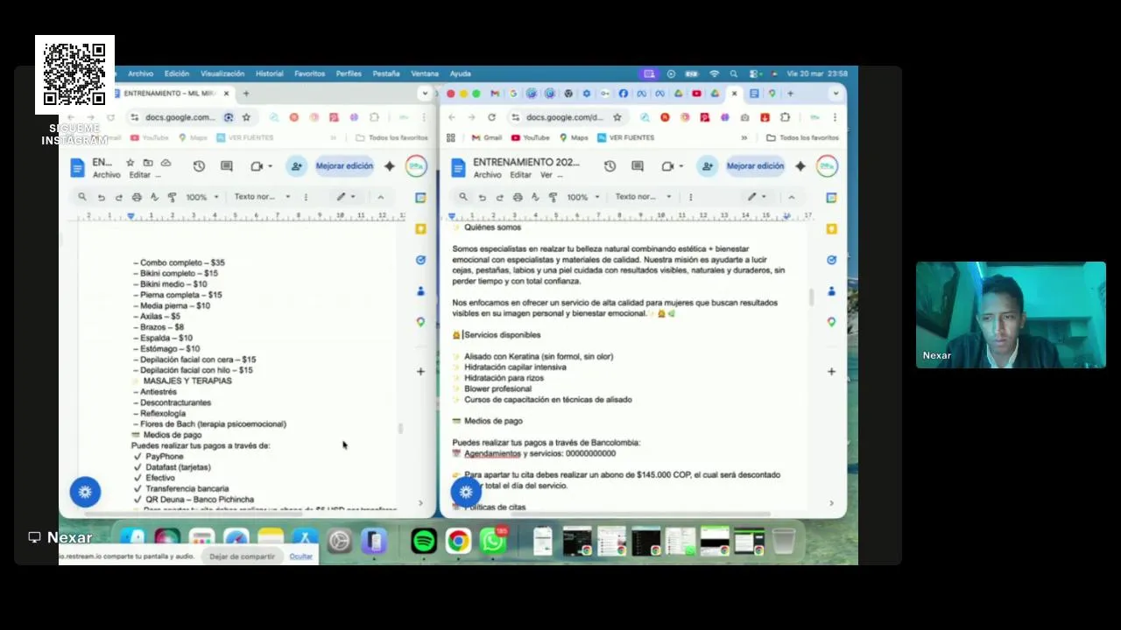Click Dejar de compartir button
Screen dimensions: 1121x630
243,556
